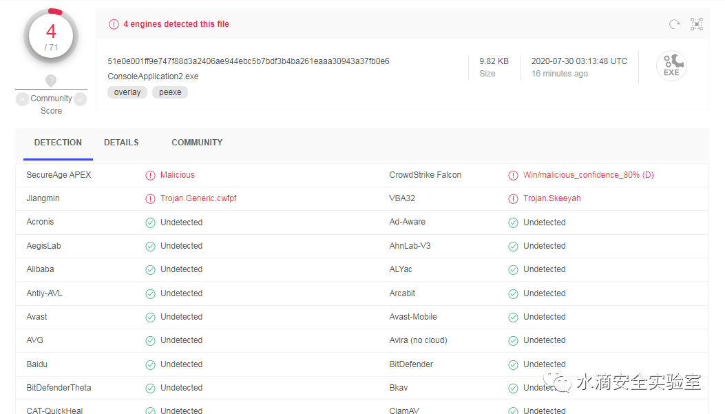Click the alert icon beside engines detected
Screen dimensions: 725x414
click(114, 24)
